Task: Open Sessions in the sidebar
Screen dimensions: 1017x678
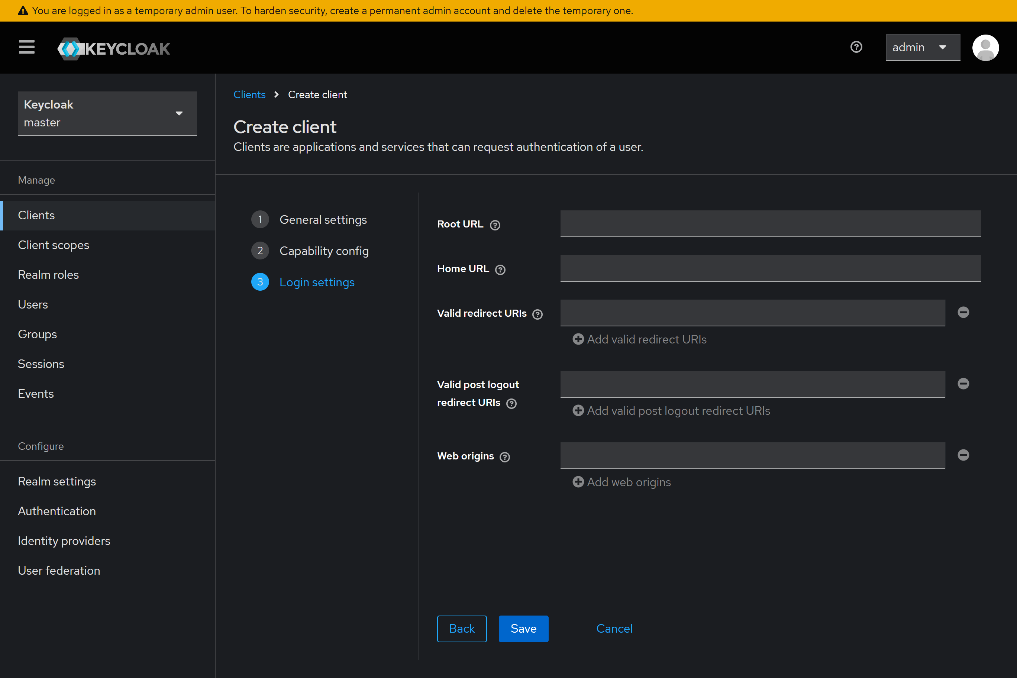Action: pos(108,364)
